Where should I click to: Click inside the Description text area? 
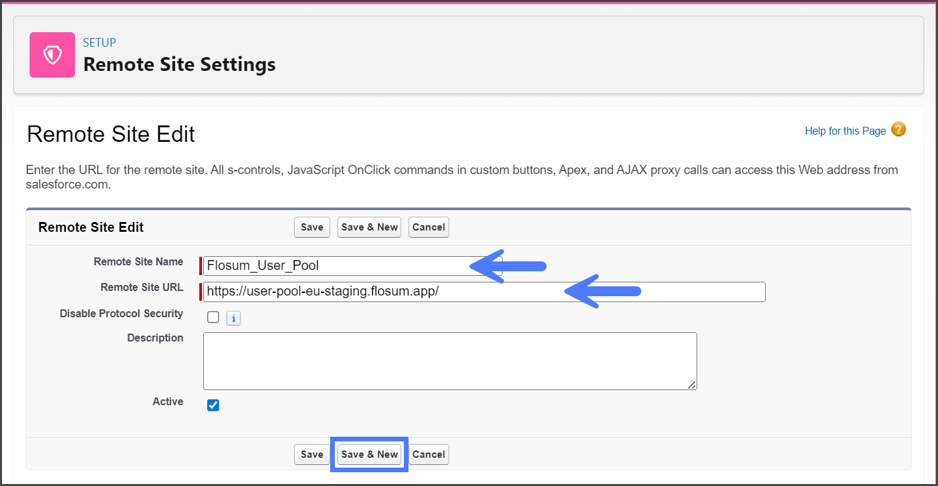click(450, 361)
